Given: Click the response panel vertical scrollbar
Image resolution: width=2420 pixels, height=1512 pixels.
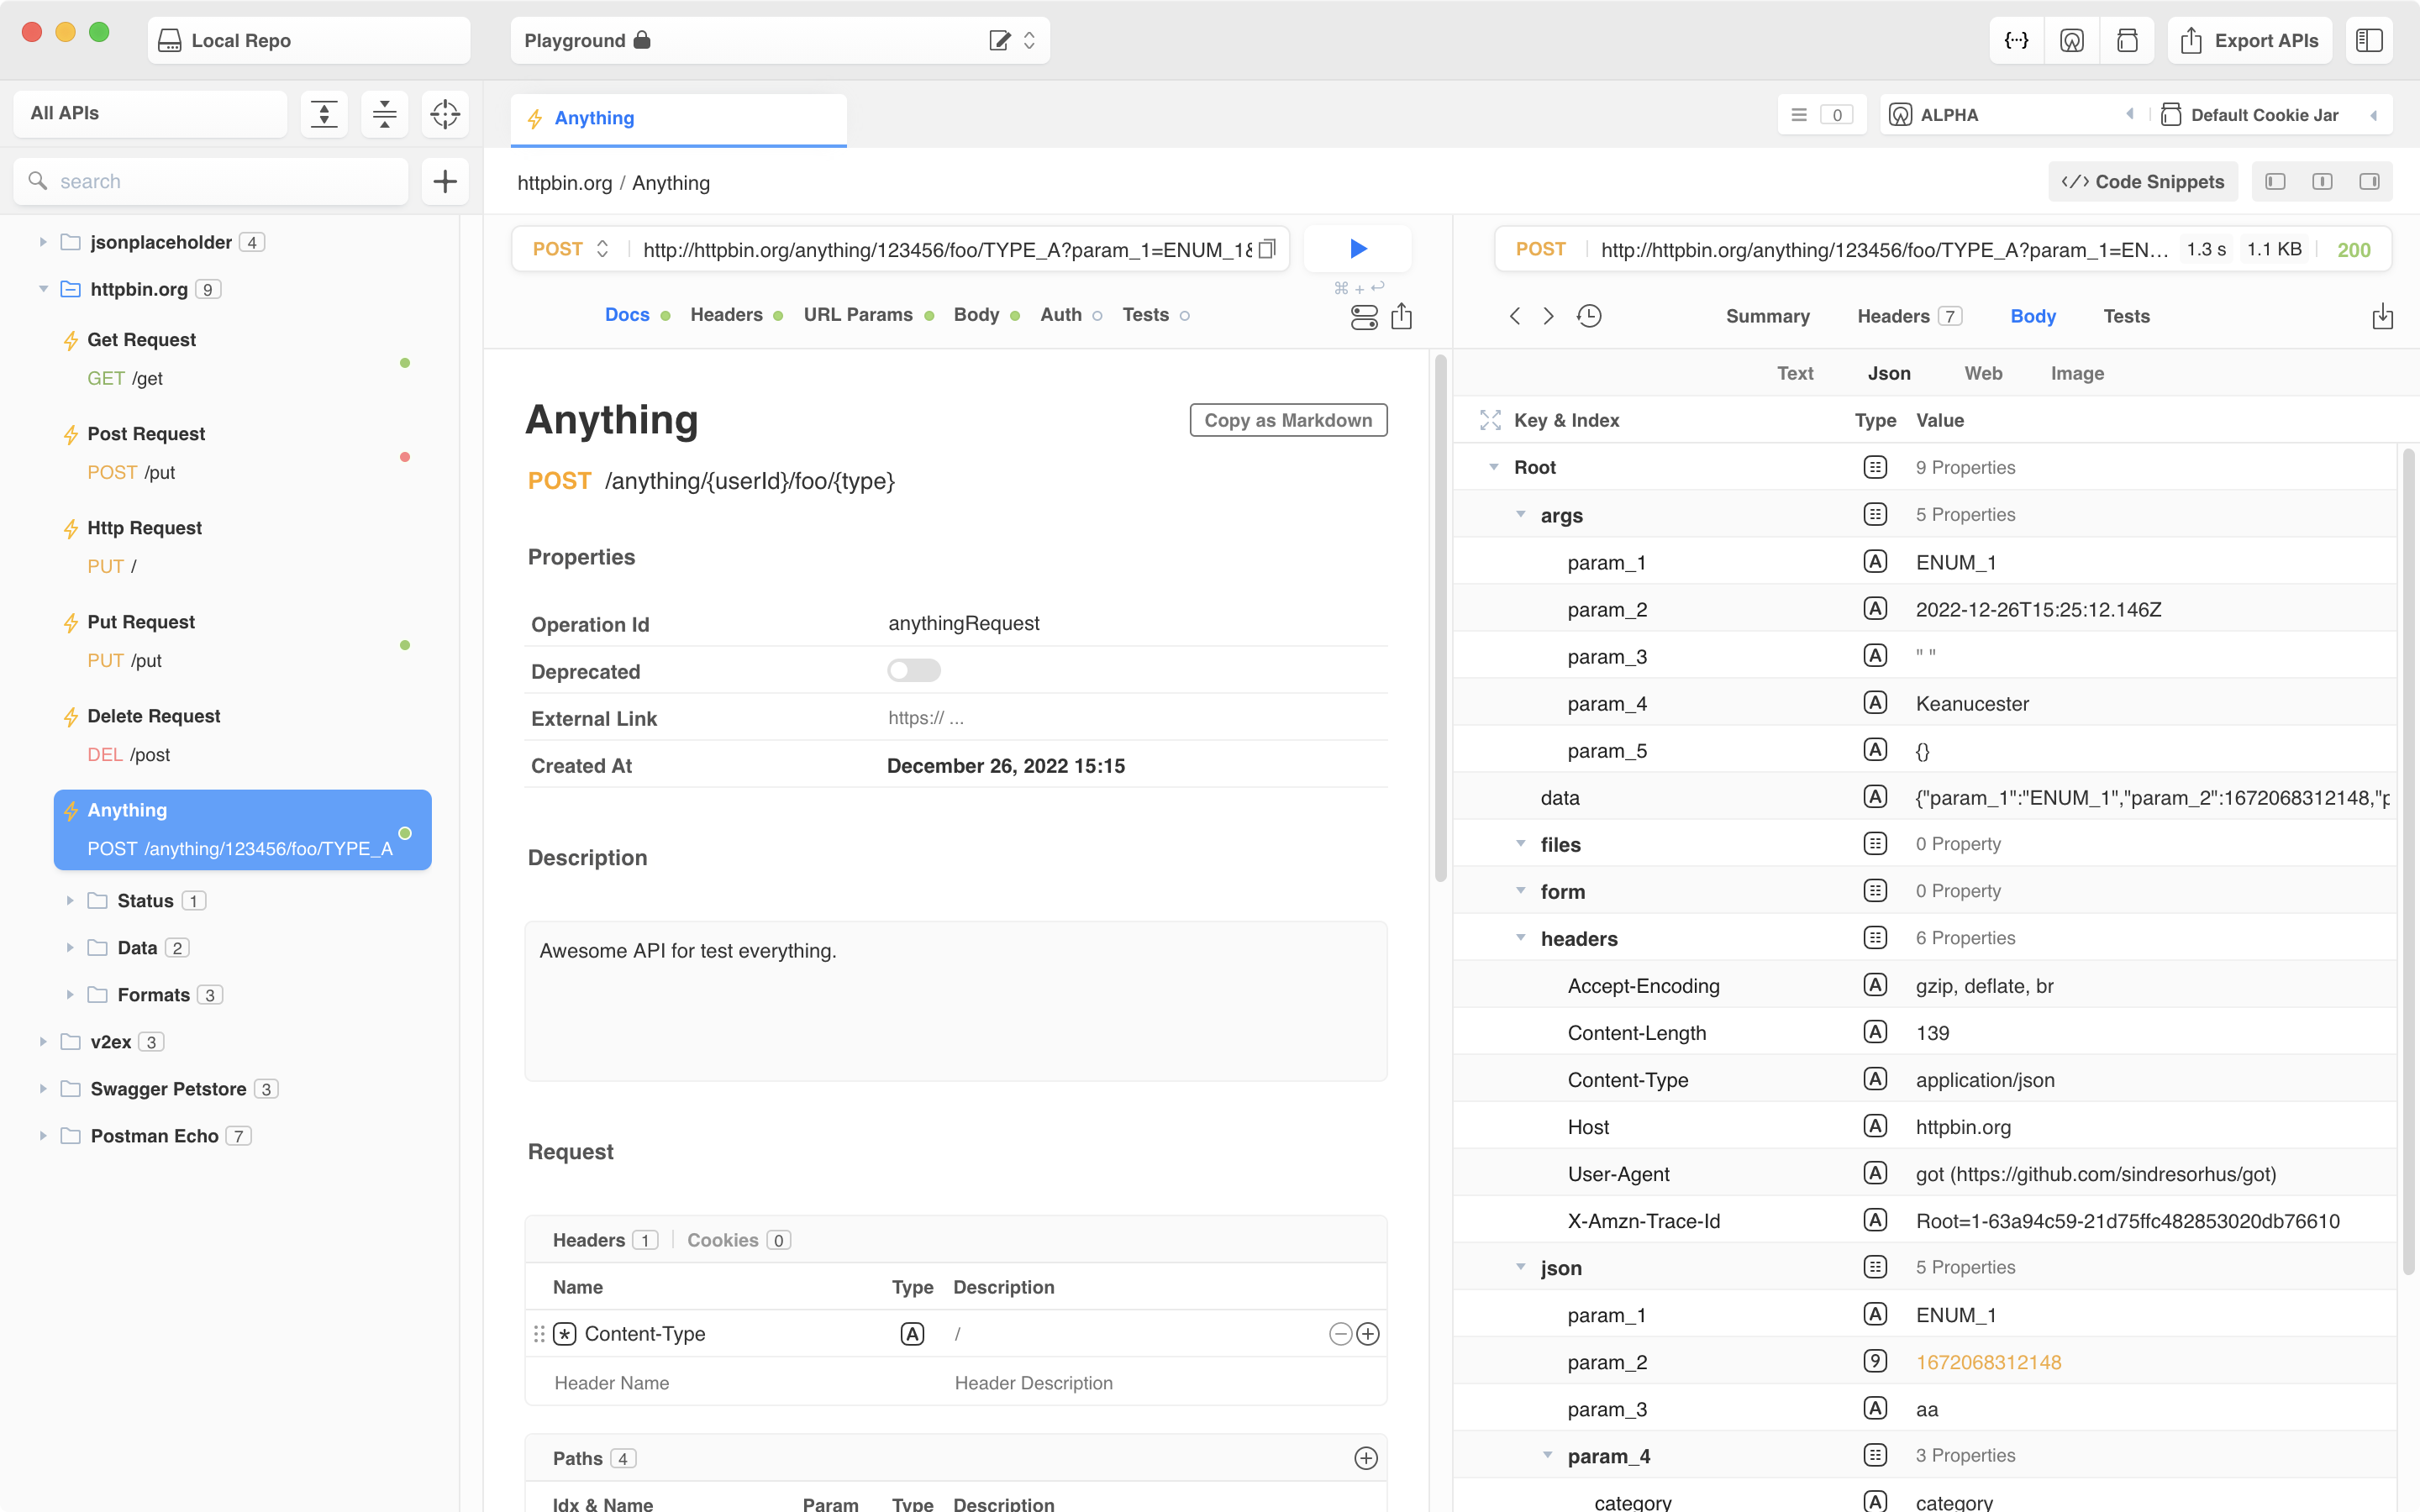Looking at the screenshot, I should [2408, 860].
